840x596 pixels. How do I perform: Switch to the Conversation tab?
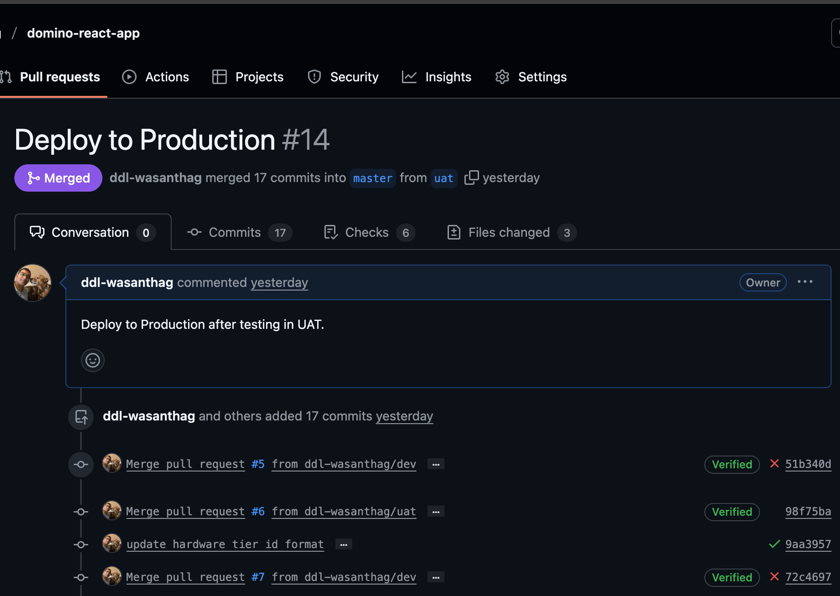point(92,232)
